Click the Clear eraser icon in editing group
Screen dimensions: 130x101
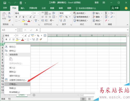tap(106, 20)
